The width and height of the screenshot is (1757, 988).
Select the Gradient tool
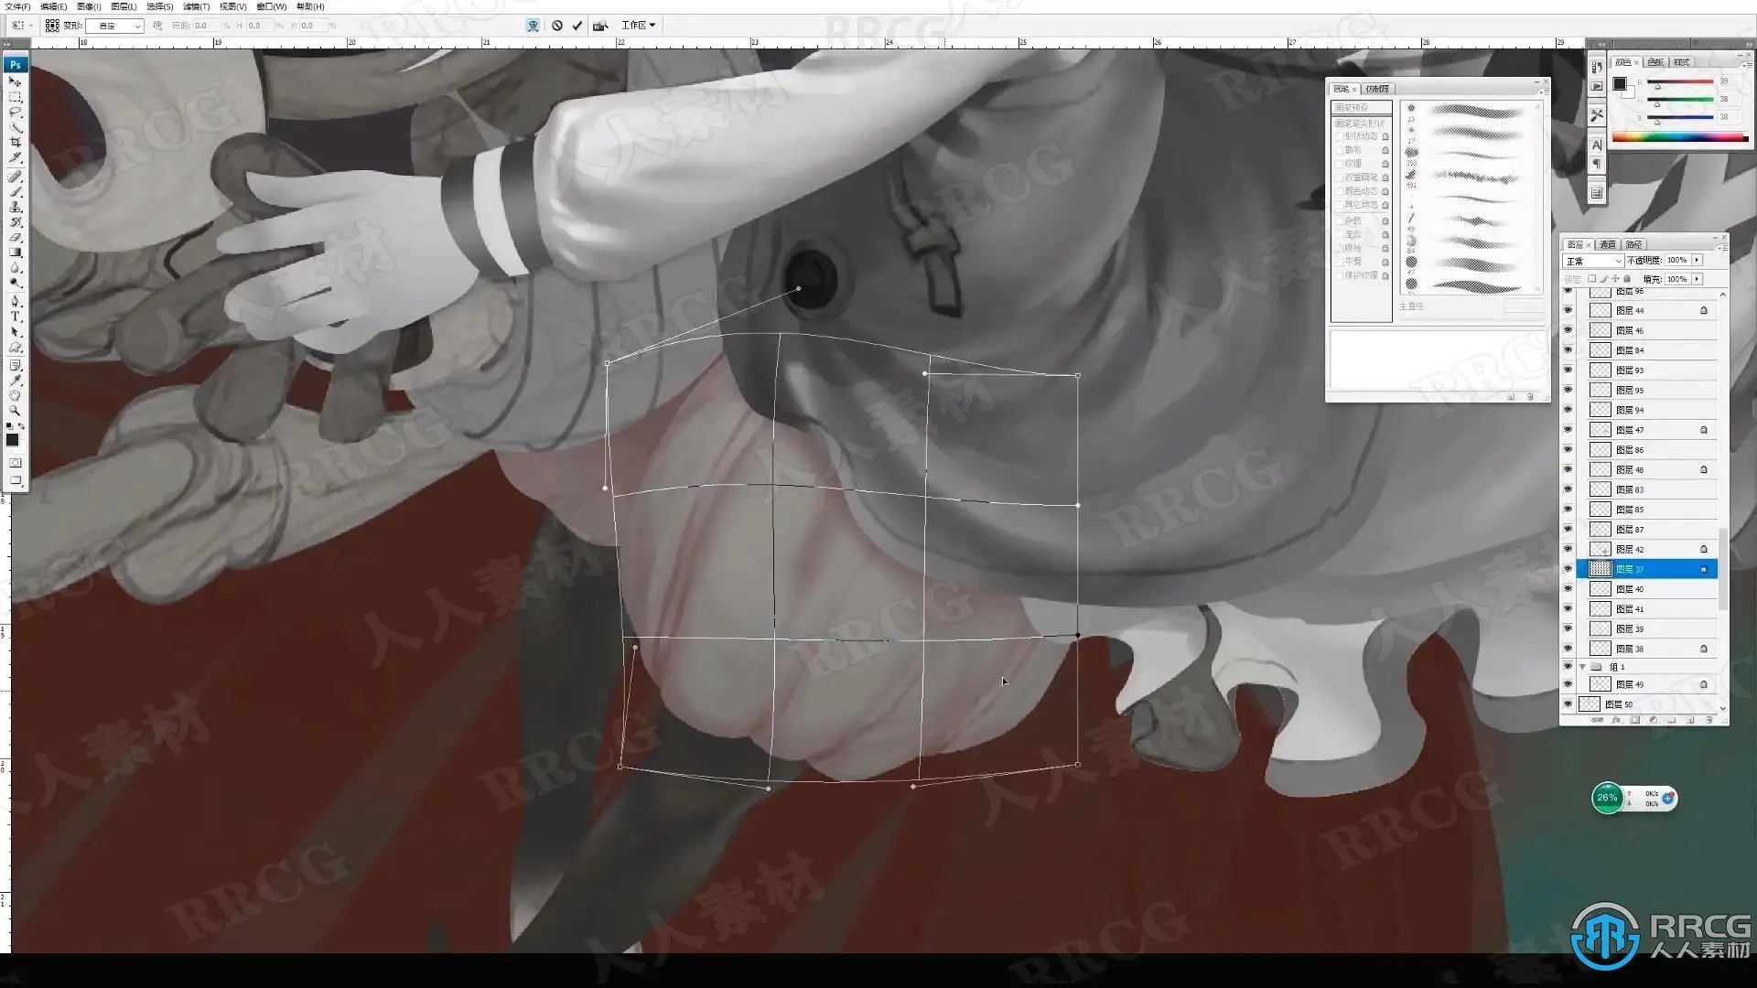pos(16,252)
